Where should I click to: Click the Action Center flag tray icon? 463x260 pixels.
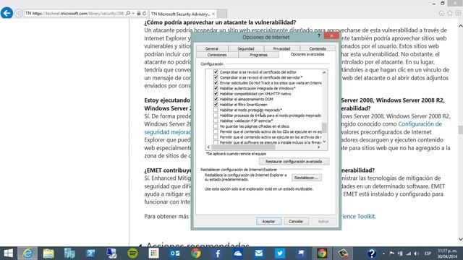392,253
